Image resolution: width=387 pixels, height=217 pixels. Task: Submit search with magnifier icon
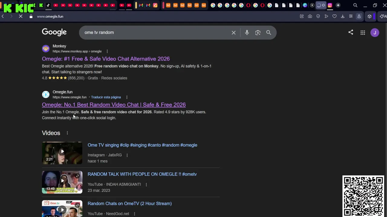pyautogui.click(x=268, y=33)
